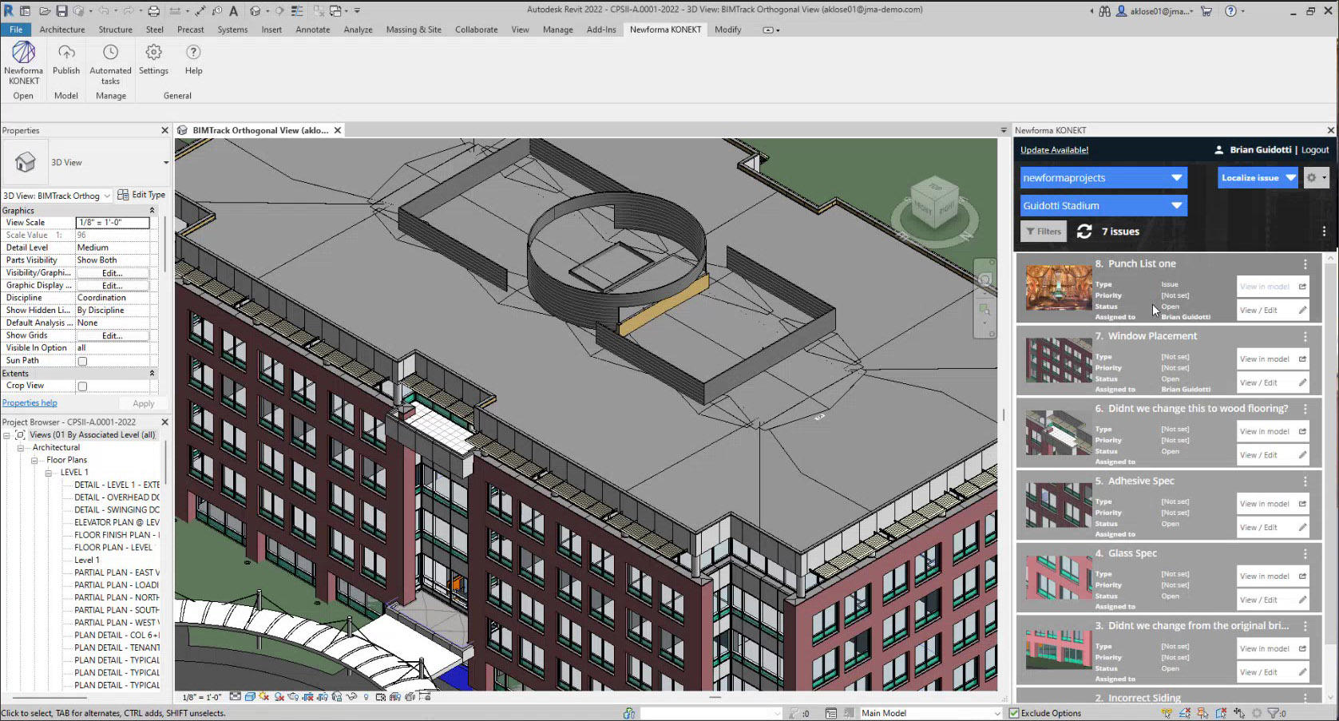
Task: Open the Main Model design option dropdown
Action: click(930, 713)
